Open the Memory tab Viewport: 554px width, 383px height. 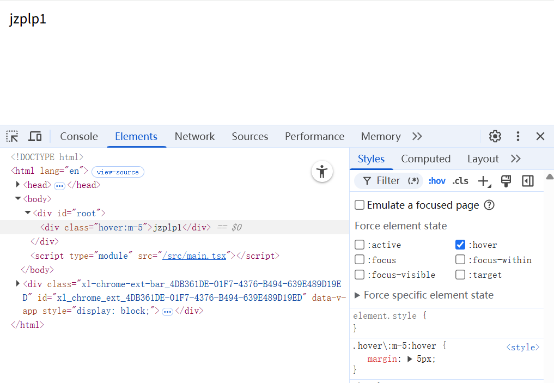point(381,136)
